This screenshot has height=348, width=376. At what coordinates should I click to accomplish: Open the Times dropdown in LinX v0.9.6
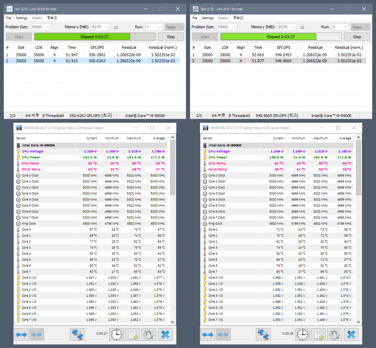pyautogui.click(x=174, y=27)
